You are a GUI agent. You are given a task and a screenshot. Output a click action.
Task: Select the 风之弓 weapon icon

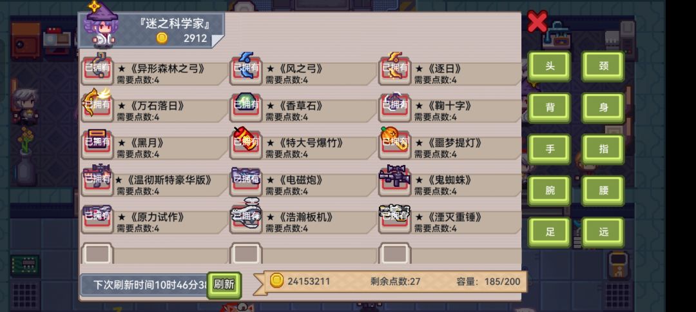(x=246, y=68)
